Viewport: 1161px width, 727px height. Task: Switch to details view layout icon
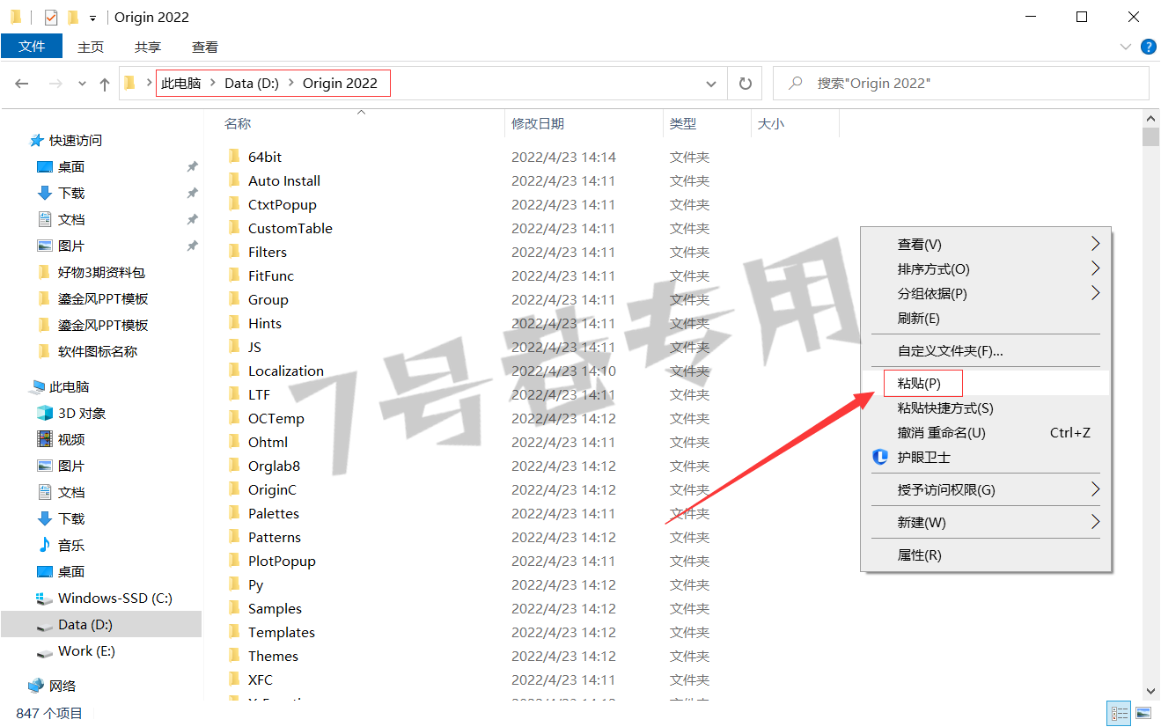tap(1120, 713)
